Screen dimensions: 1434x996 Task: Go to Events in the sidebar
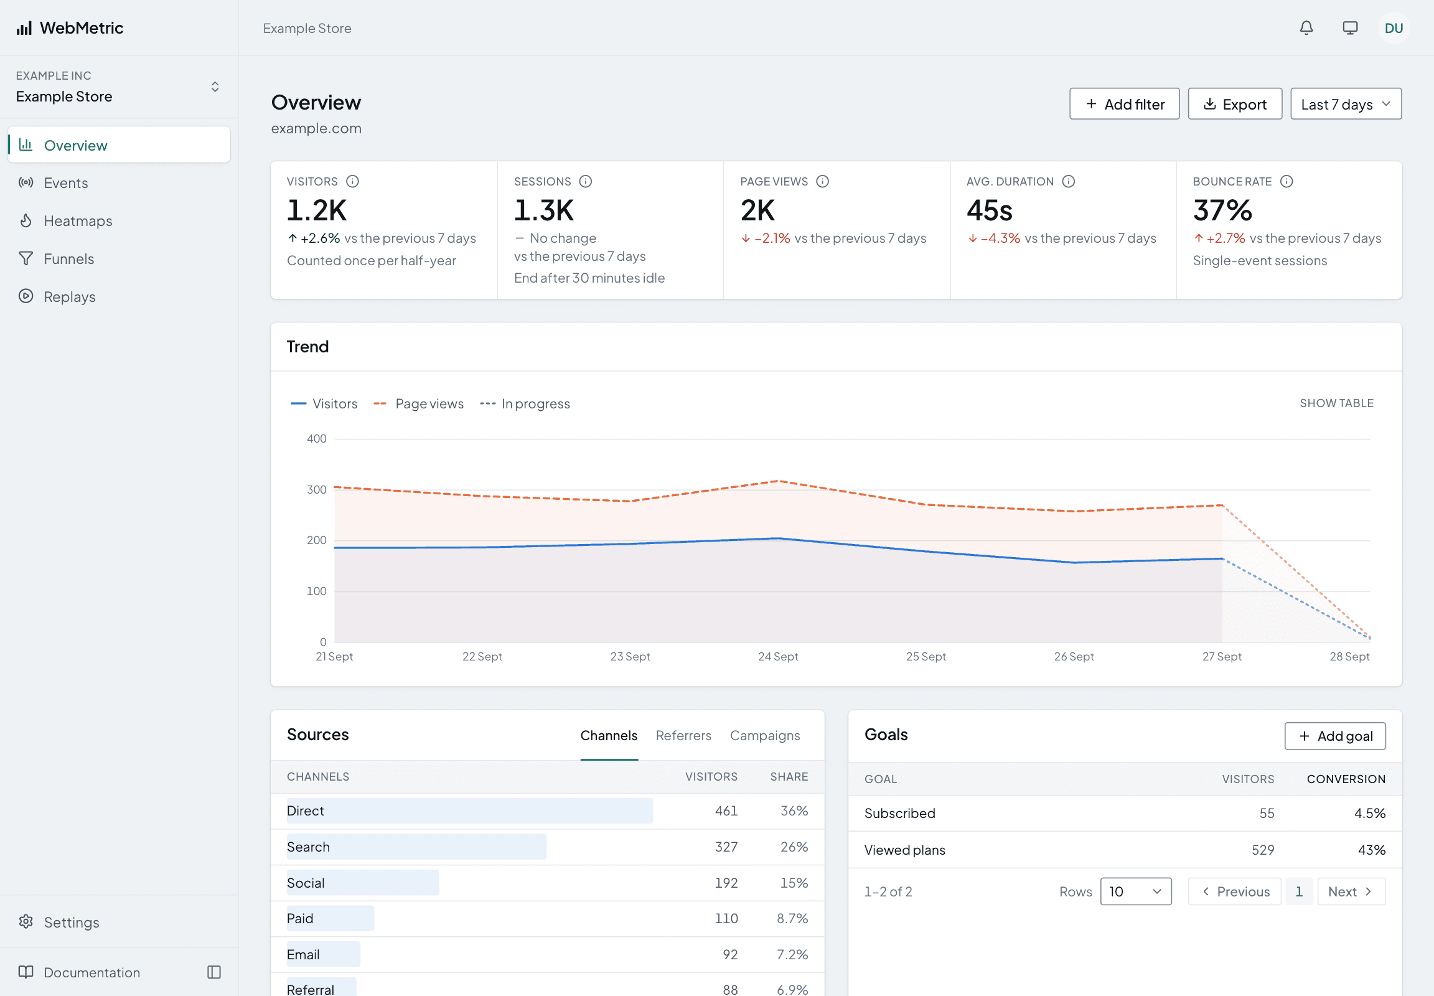point(118,182)
